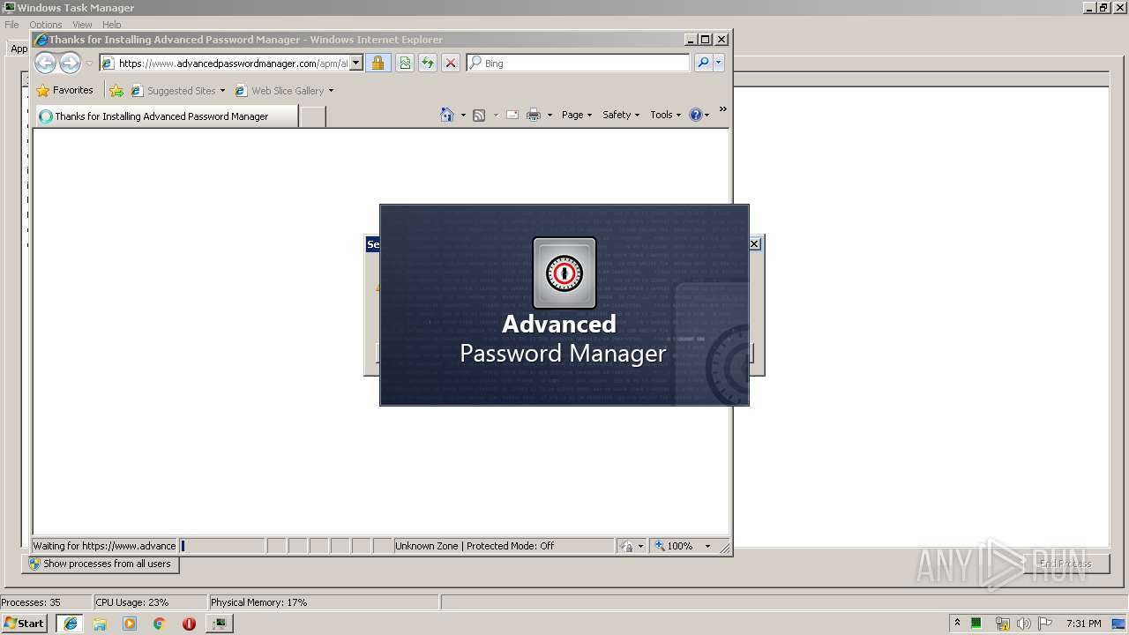The image size is (1129, 635).
Task: Click the CPU Usage: 23% status text
Action: [x=131, y=602]
